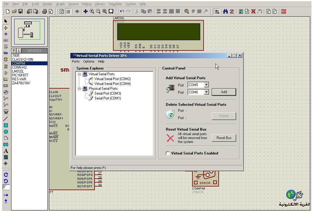Click the P button in the Devices panel
Viewport: 312px width, 211px height.
coord(14,51)
